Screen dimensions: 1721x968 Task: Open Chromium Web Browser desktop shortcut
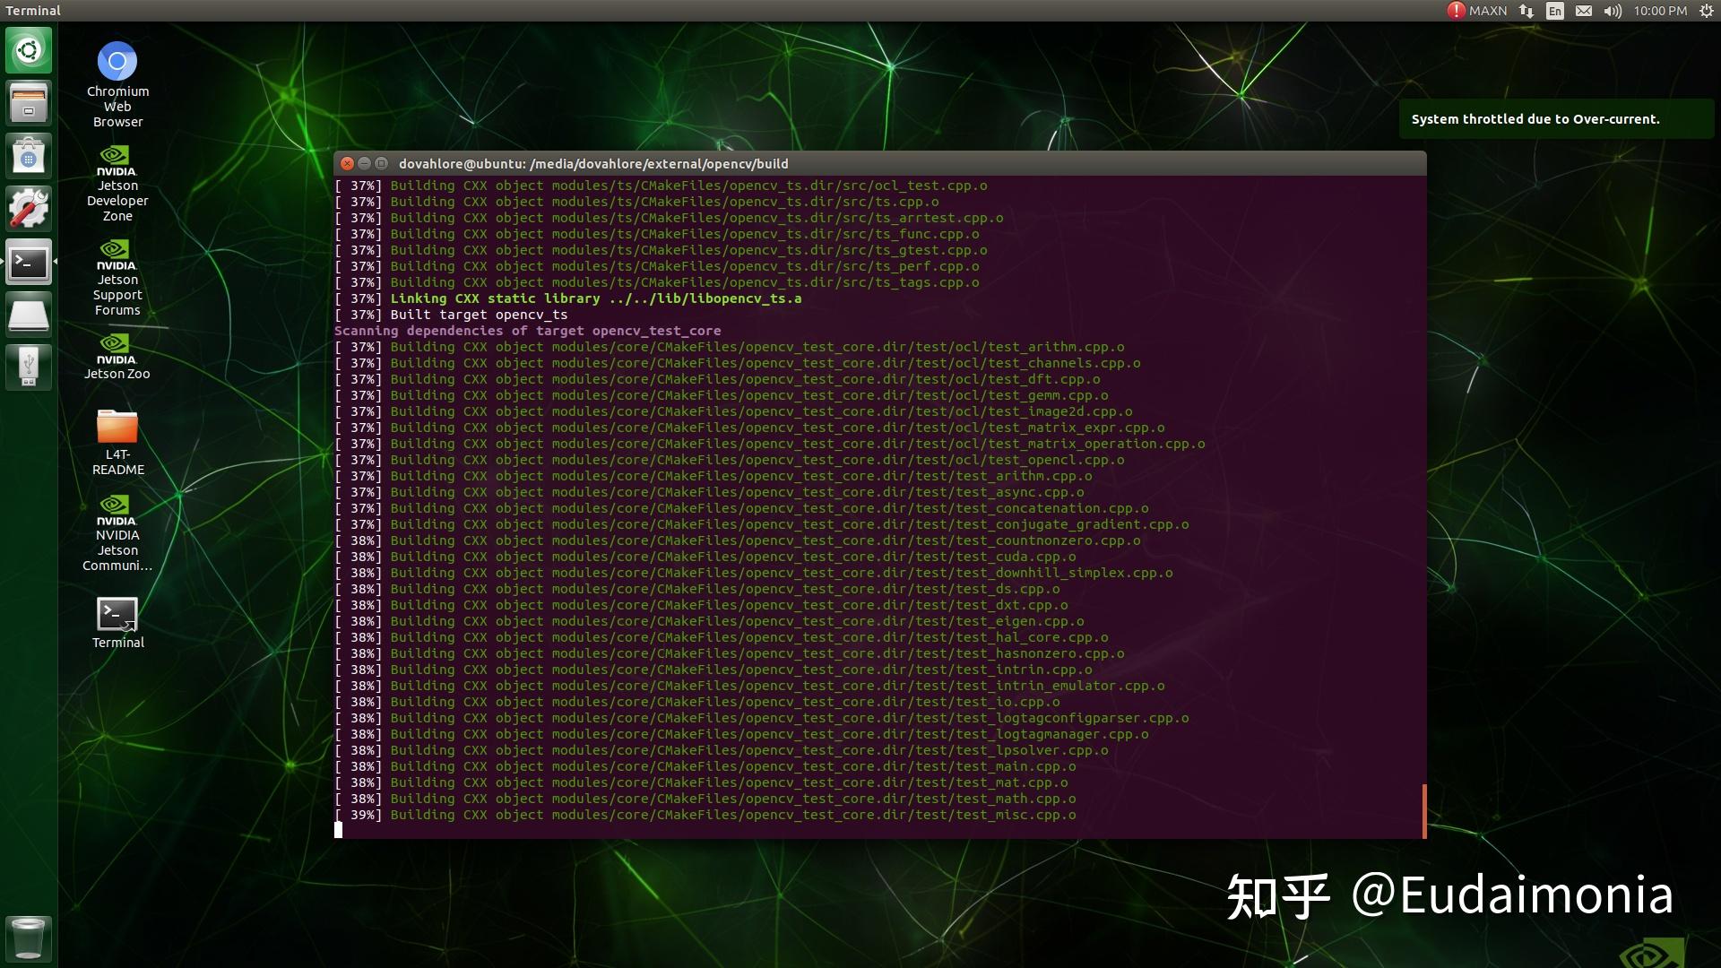[117, 63]
